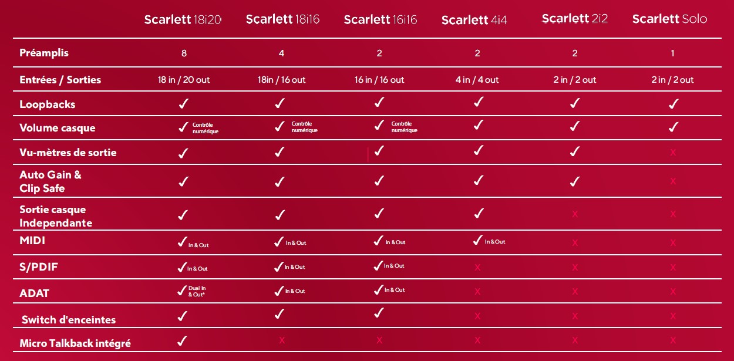734x361 pixels.
Task: Open the Scarlett 4i4 product heading
Action: pyautogui.click(x=474, y=20)
